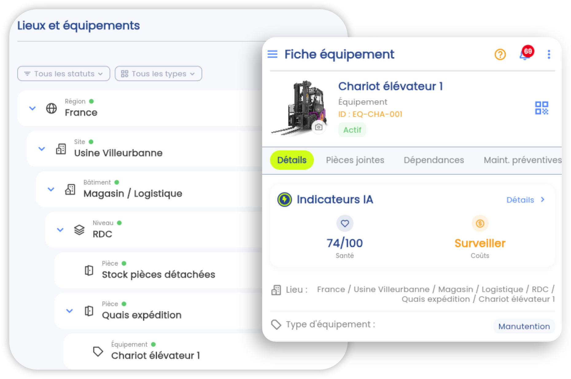571x379 pixels.
Task: Select Usine Villeurbanne in the tree
Action: coord(118,153)
